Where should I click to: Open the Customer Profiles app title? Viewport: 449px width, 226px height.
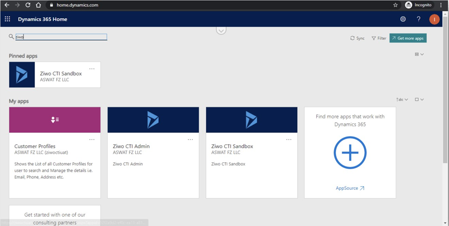[x=35, y=146]
